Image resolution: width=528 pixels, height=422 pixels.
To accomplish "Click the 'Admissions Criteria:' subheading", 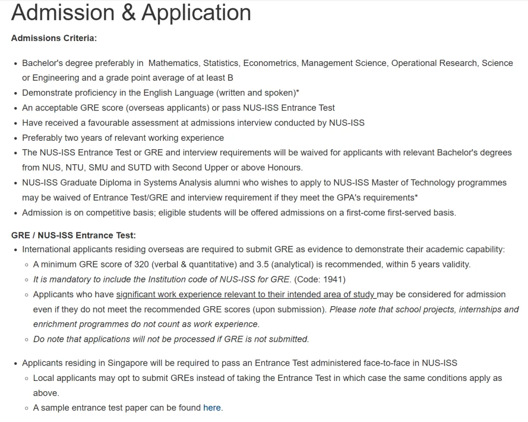I will 54,38.
